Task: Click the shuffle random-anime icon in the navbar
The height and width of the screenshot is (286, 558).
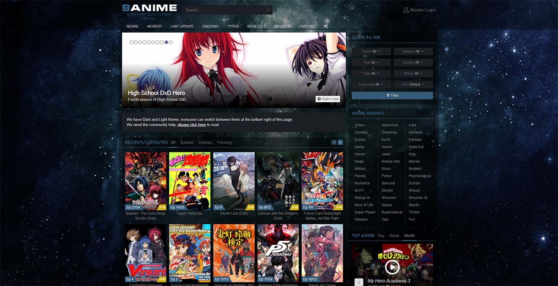Action: 325,26
